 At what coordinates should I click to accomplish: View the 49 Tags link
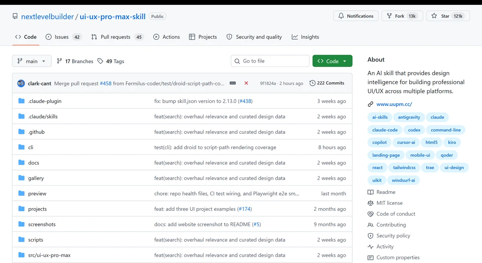pos(111,61)
